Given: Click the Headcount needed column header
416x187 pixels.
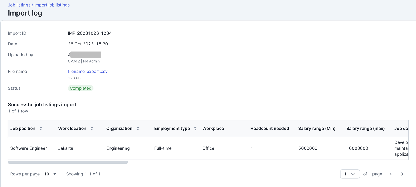Looking at the screenshot, I should 269,129.
